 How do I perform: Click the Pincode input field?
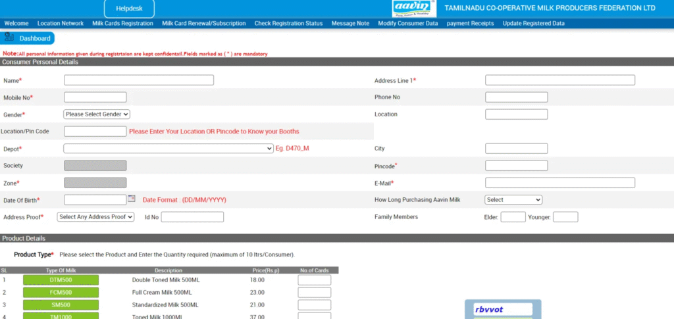click(516, 166)
